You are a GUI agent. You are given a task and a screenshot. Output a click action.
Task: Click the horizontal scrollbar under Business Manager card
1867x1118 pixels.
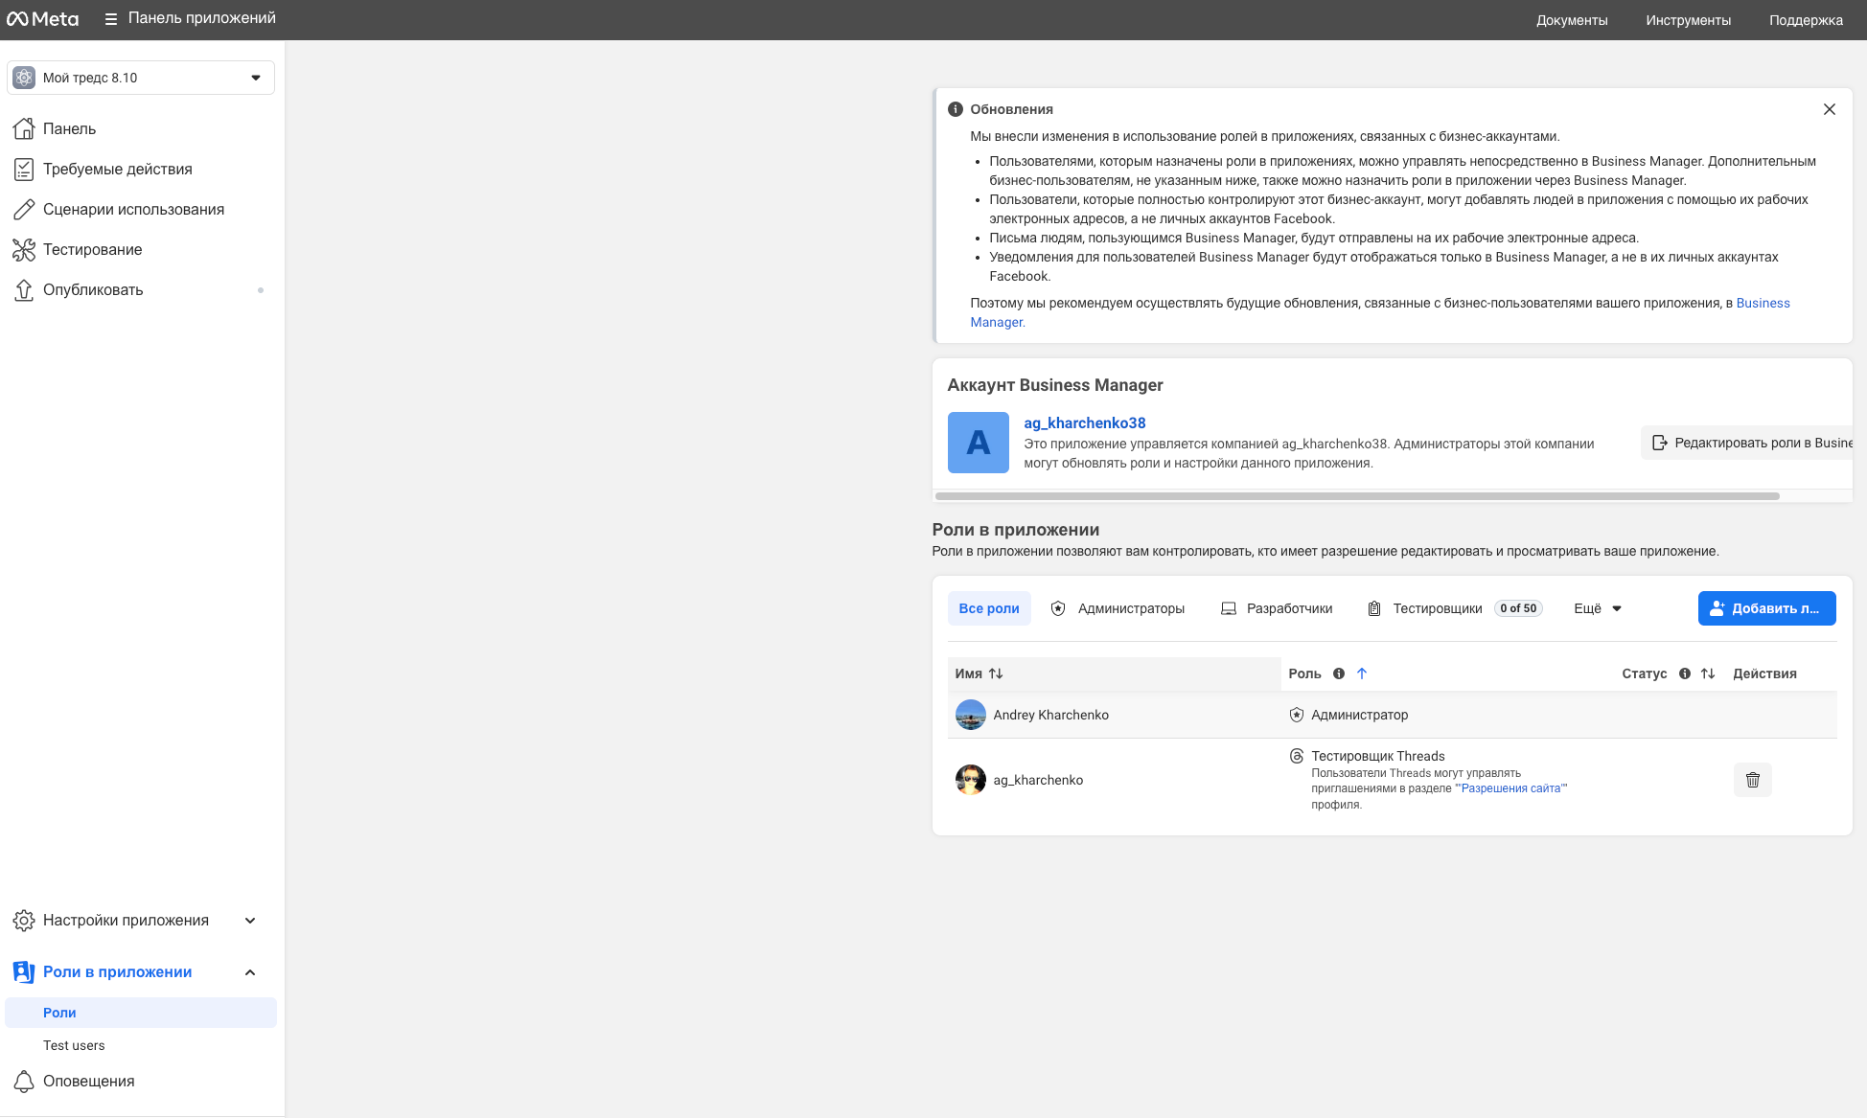(x=1356, y=496)
